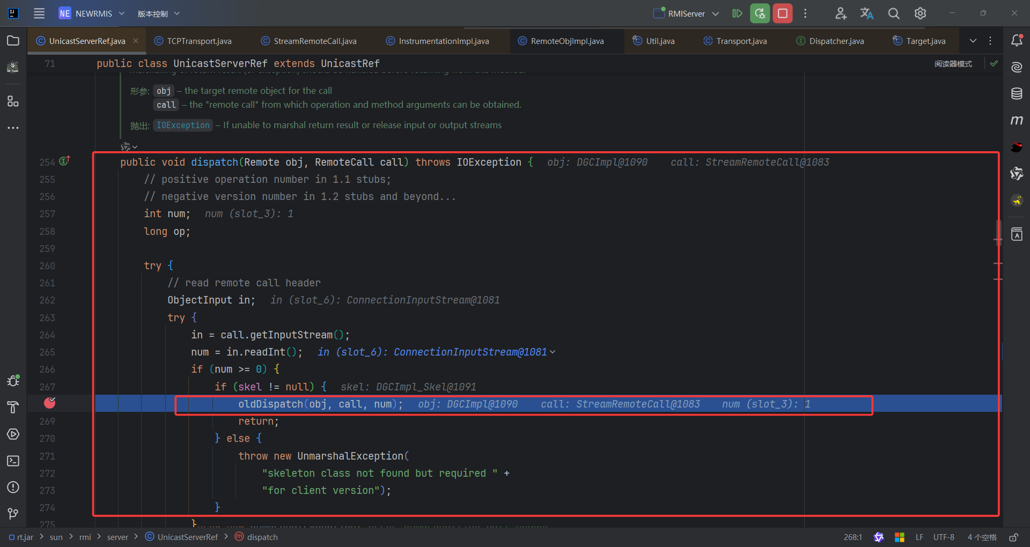Click dispatch method breadcrumb
The width and height of the screenshot is (1030, 547).
click(256, 537)
